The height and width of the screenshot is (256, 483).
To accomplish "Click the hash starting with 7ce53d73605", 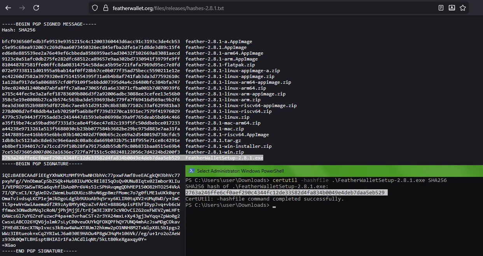I will (91, 152).
